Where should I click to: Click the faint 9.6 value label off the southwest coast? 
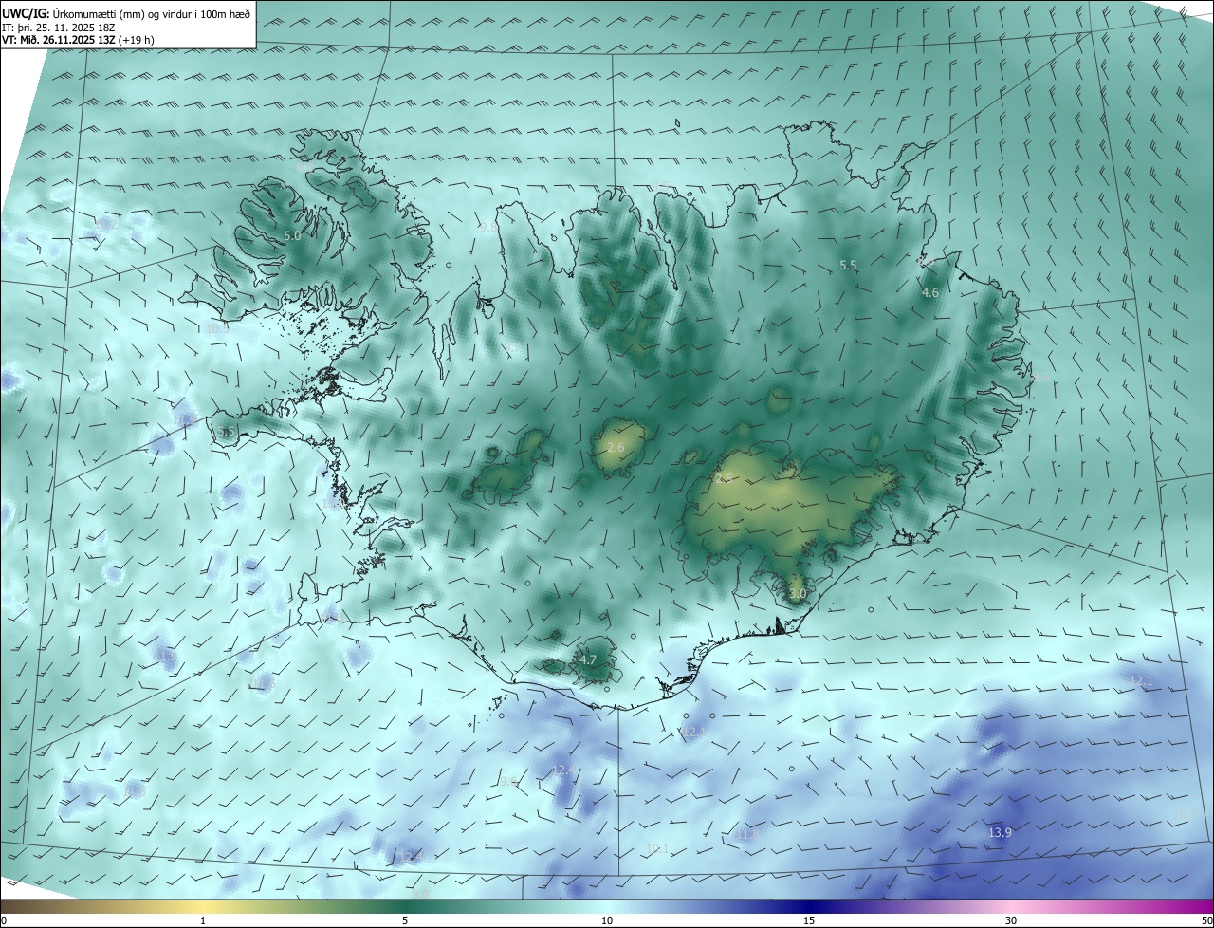pos(508,782)
